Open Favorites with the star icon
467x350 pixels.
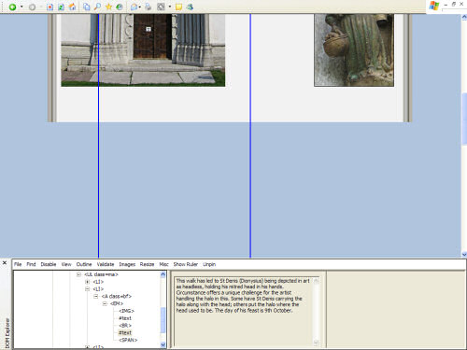(x=108, y=7)
